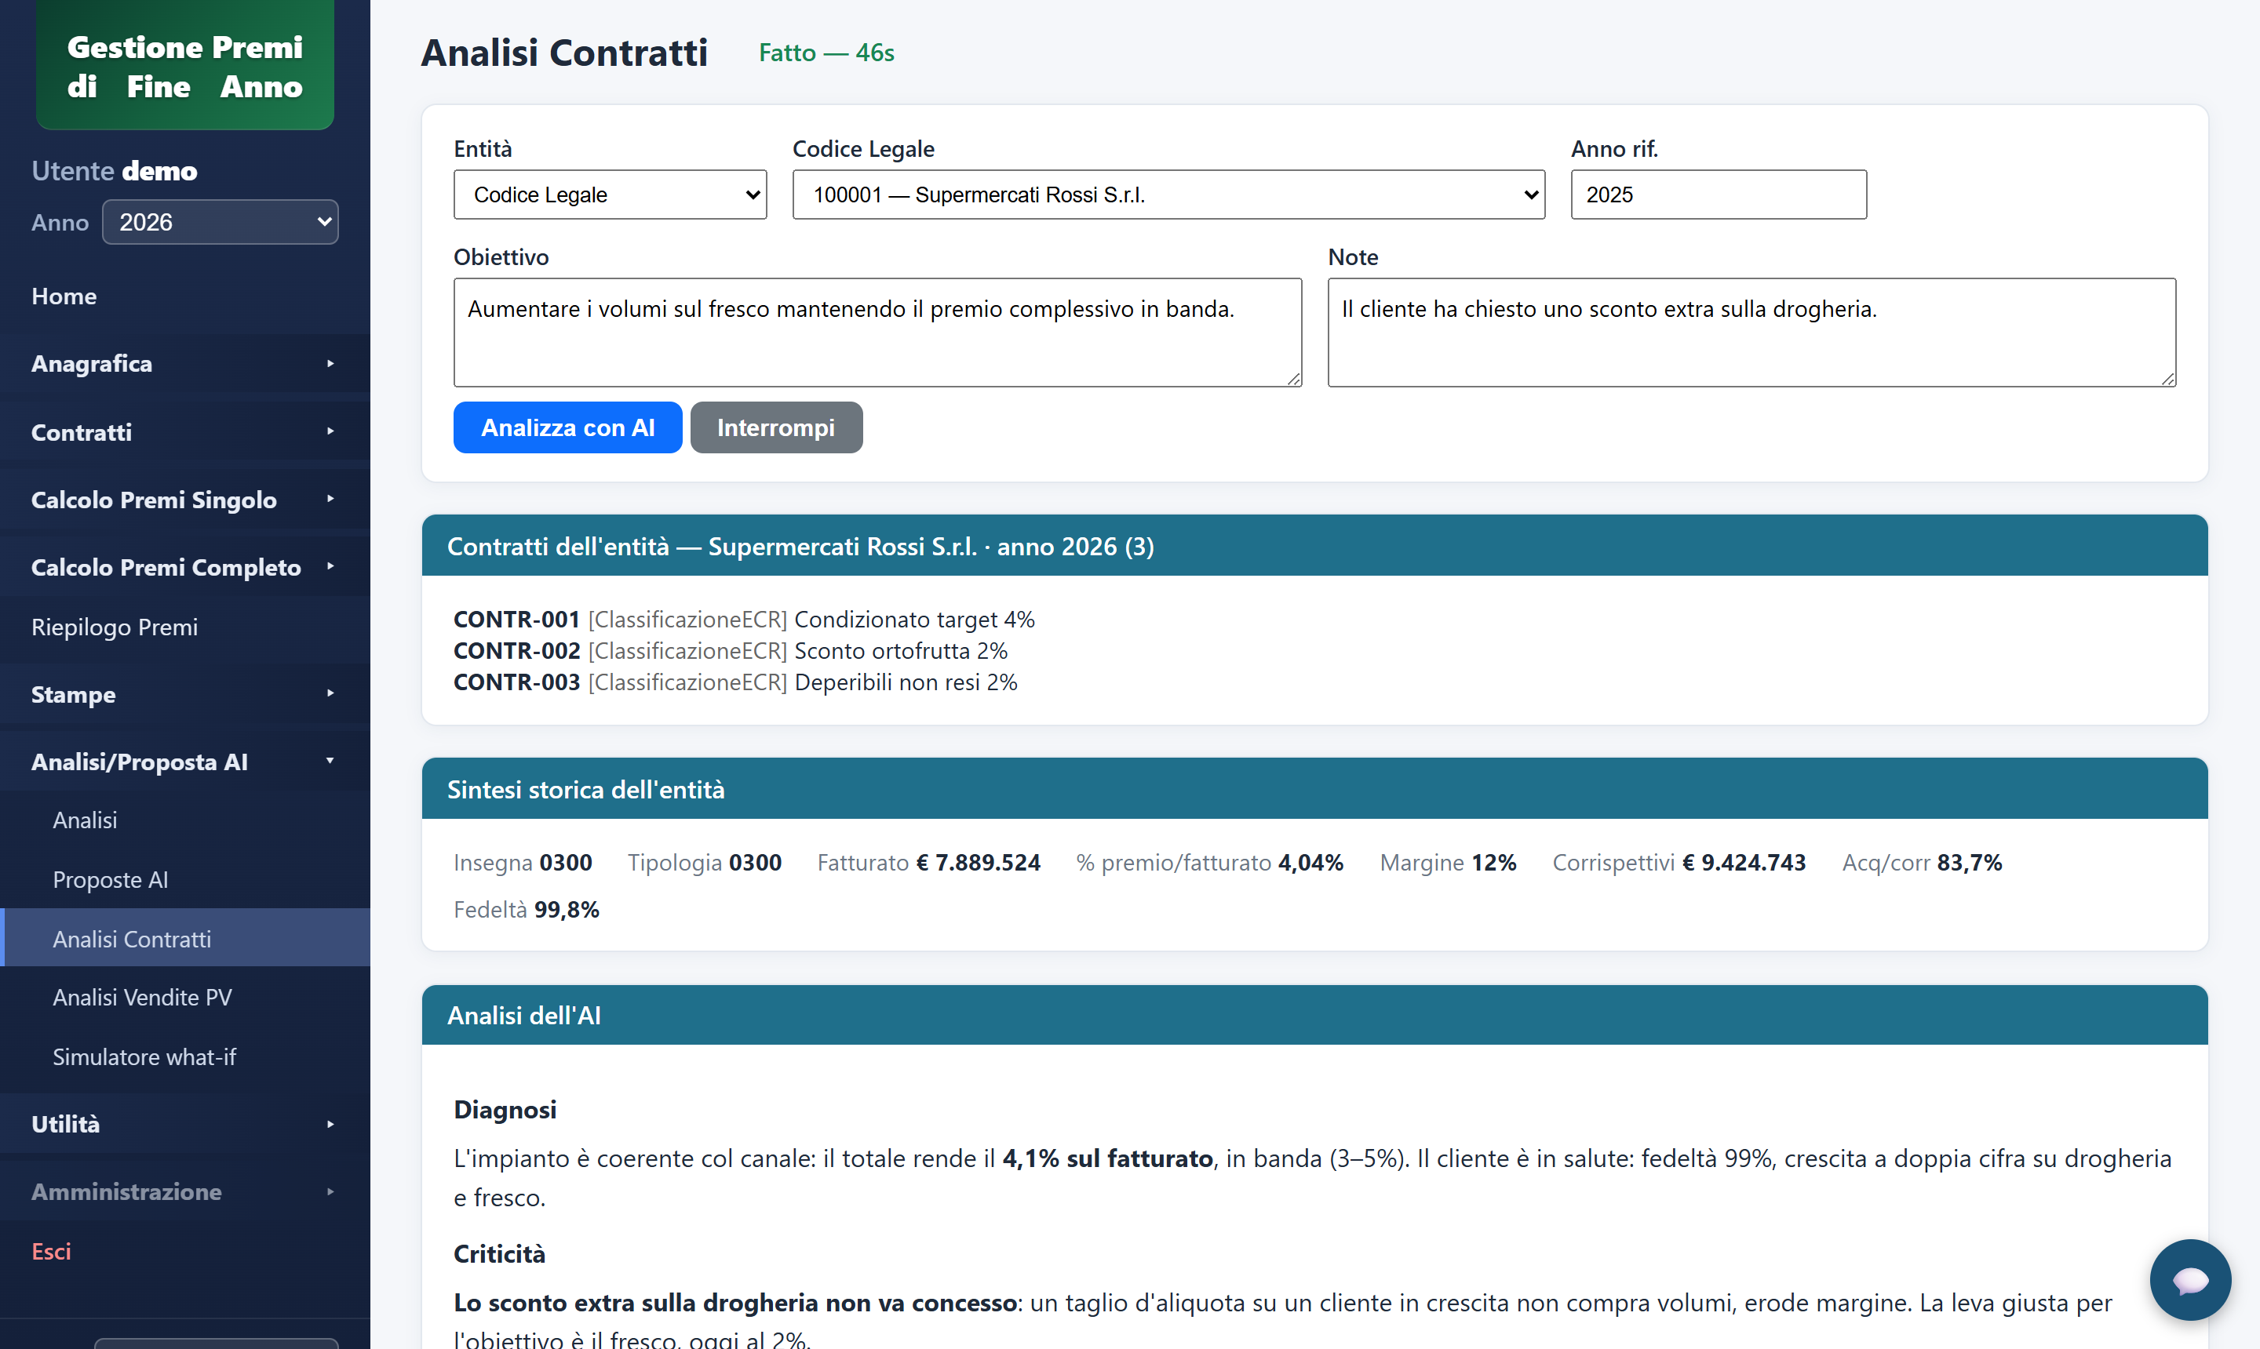Click the Gestione Premi di Fine Anno logo

pyautogui.click(x=184, y=65)
